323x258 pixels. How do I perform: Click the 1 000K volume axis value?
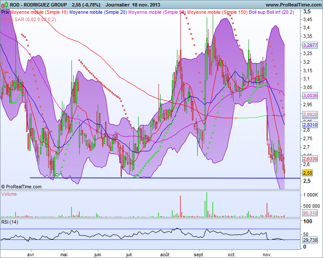pos(311,195)
